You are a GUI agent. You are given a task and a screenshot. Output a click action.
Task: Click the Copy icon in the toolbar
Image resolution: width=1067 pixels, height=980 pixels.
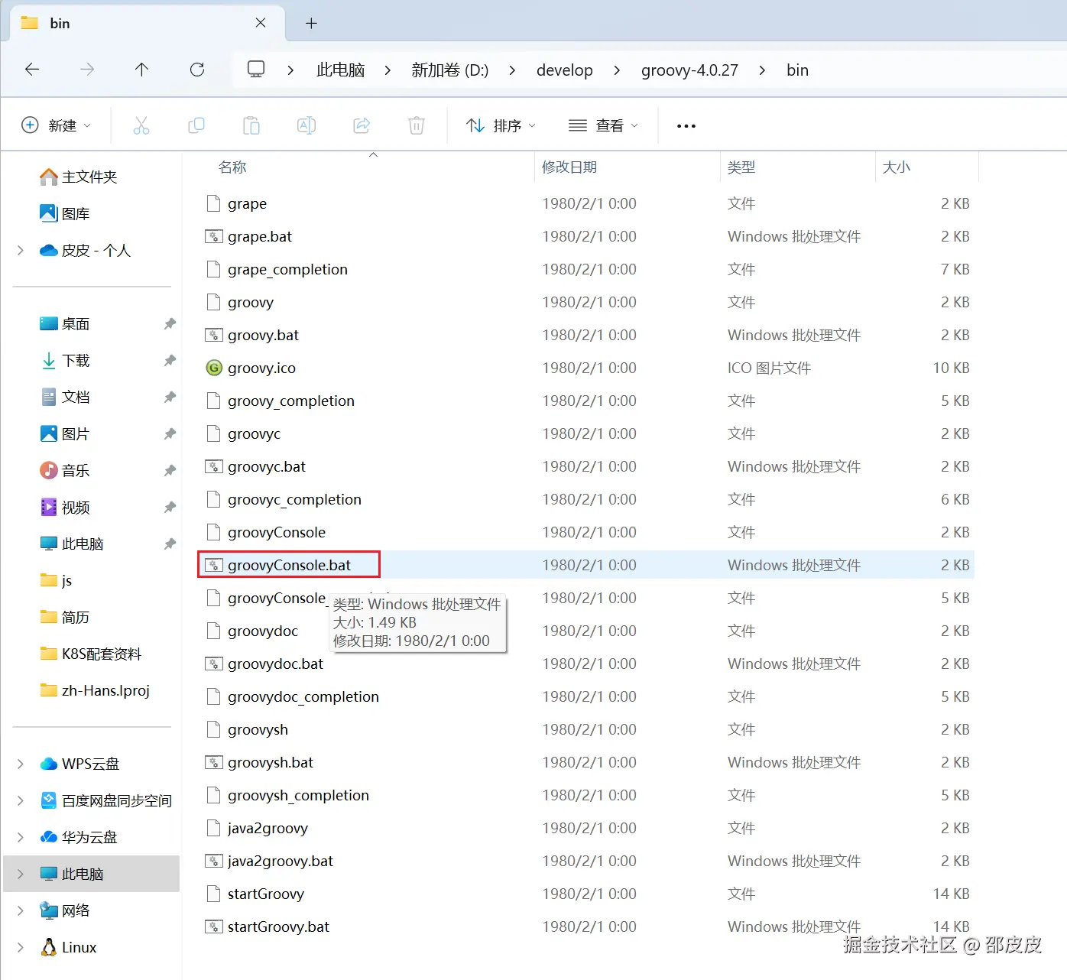click(x=196, y=125)
